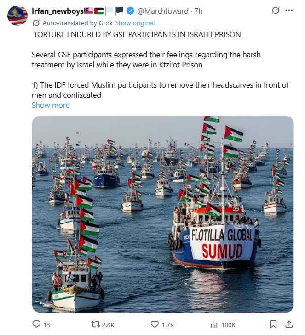The height and width of the screenshot is (335, 305).
Task: Expand post with Show more
Action: click(x=51, y=105)
